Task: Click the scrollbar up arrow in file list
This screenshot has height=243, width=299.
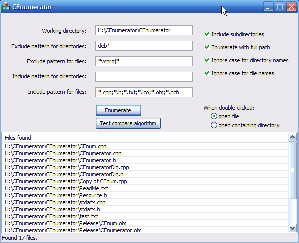Action: (x=293, y=137)
